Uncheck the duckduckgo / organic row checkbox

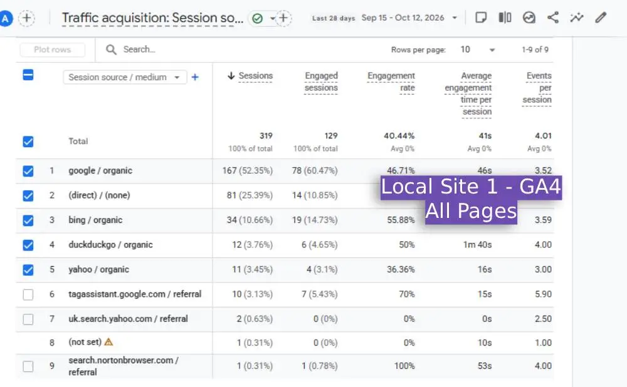pyautogui.click(x=28, y=245)
